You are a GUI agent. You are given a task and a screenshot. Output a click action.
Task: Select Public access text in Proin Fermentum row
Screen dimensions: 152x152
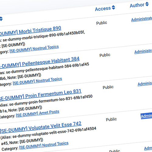pos(108,87)
